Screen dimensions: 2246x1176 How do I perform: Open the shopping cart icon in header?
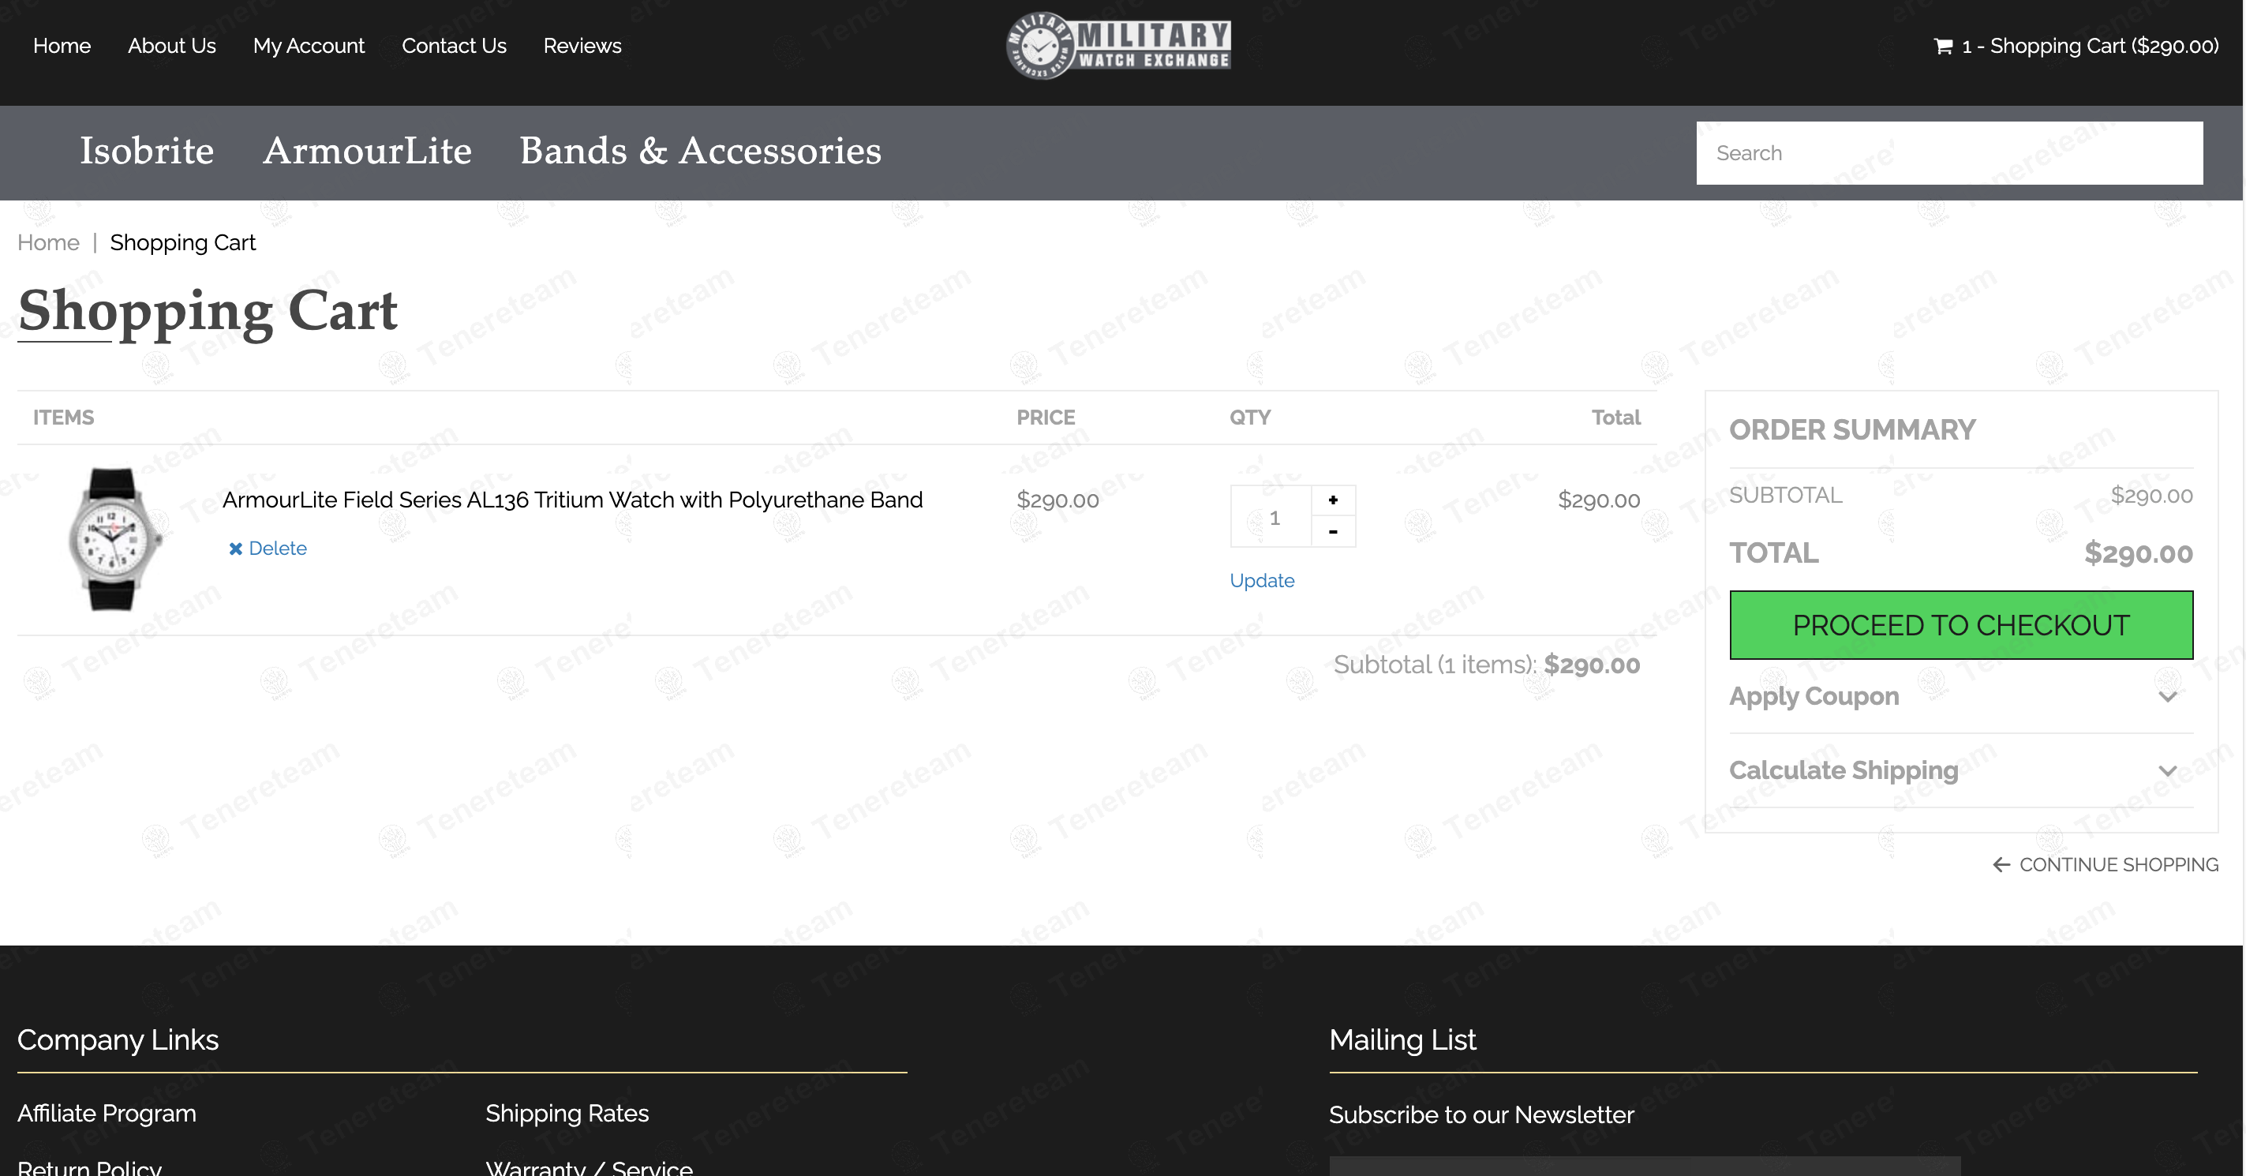pyautogui.click(x=1944, y=47)
